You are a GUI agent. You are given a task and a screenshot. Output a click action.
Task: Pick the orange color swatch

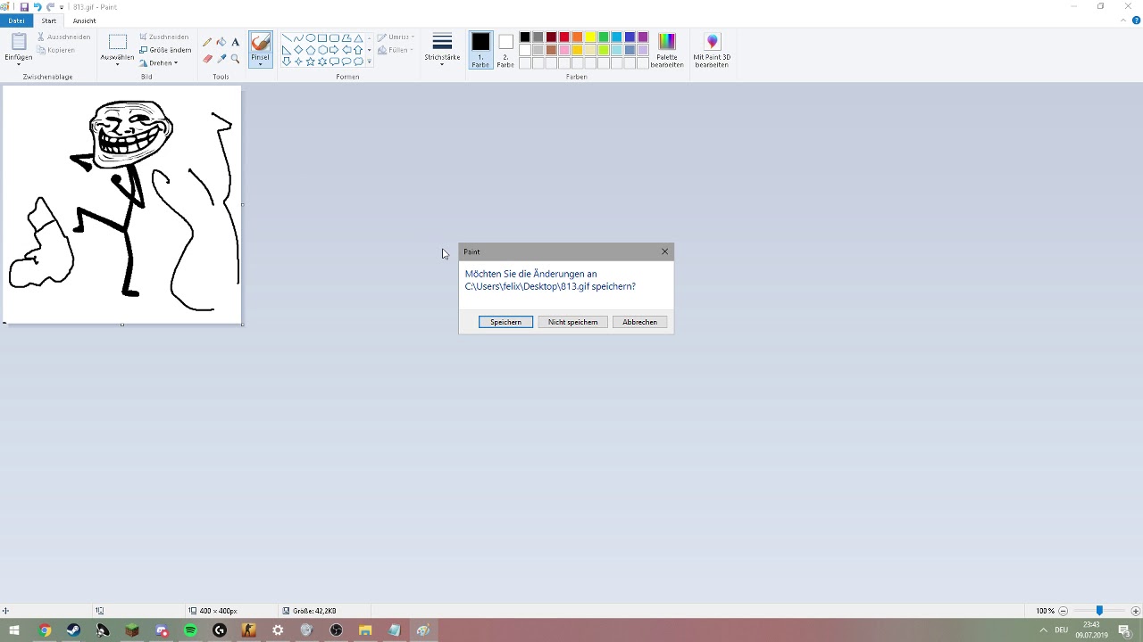pos(577,37)
